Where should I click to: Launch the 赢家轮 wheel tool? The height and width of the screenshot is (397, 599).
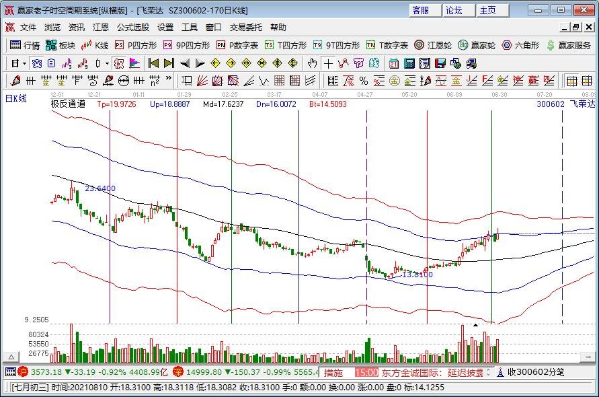pos(477,46)
